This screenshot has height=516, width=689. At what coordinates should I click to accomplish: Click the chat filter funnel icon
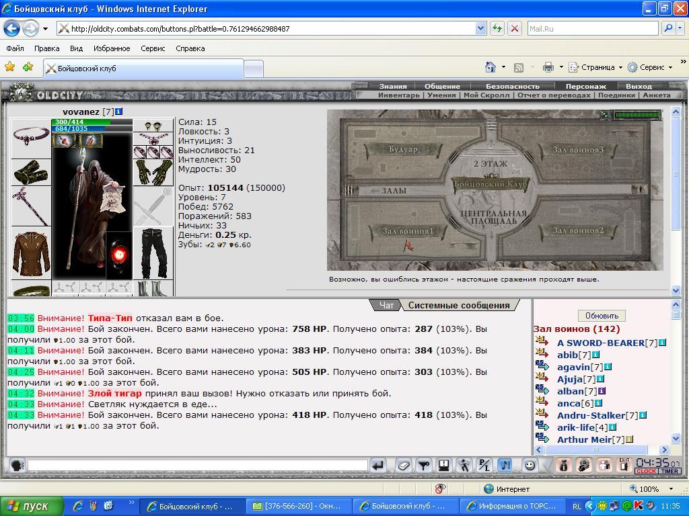click(x=424, y=466)
